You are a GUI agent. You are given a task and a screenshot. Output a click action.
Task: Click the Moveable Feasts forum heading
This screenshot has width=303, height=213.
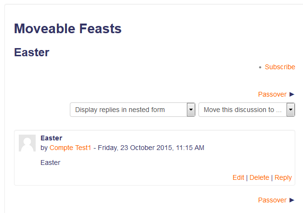pos(68,28)
